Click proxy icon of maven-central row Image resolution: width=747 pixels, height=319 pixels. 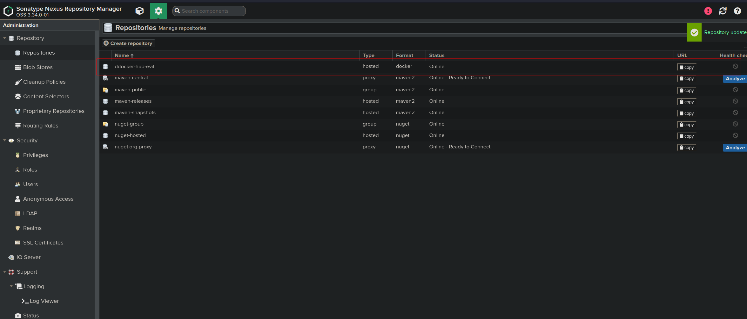(x=105, y=78)
